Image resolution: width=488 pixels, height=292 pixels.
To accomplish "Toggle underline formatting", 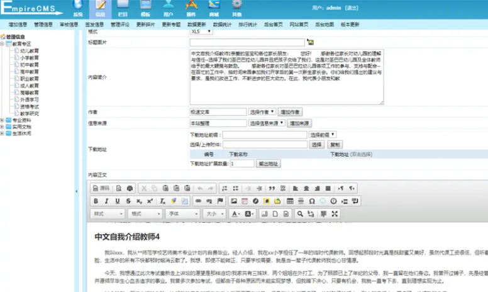I will click(x=118, y=201).
